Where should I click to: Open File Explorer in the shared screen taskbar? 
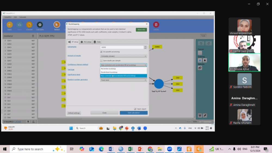115,128
